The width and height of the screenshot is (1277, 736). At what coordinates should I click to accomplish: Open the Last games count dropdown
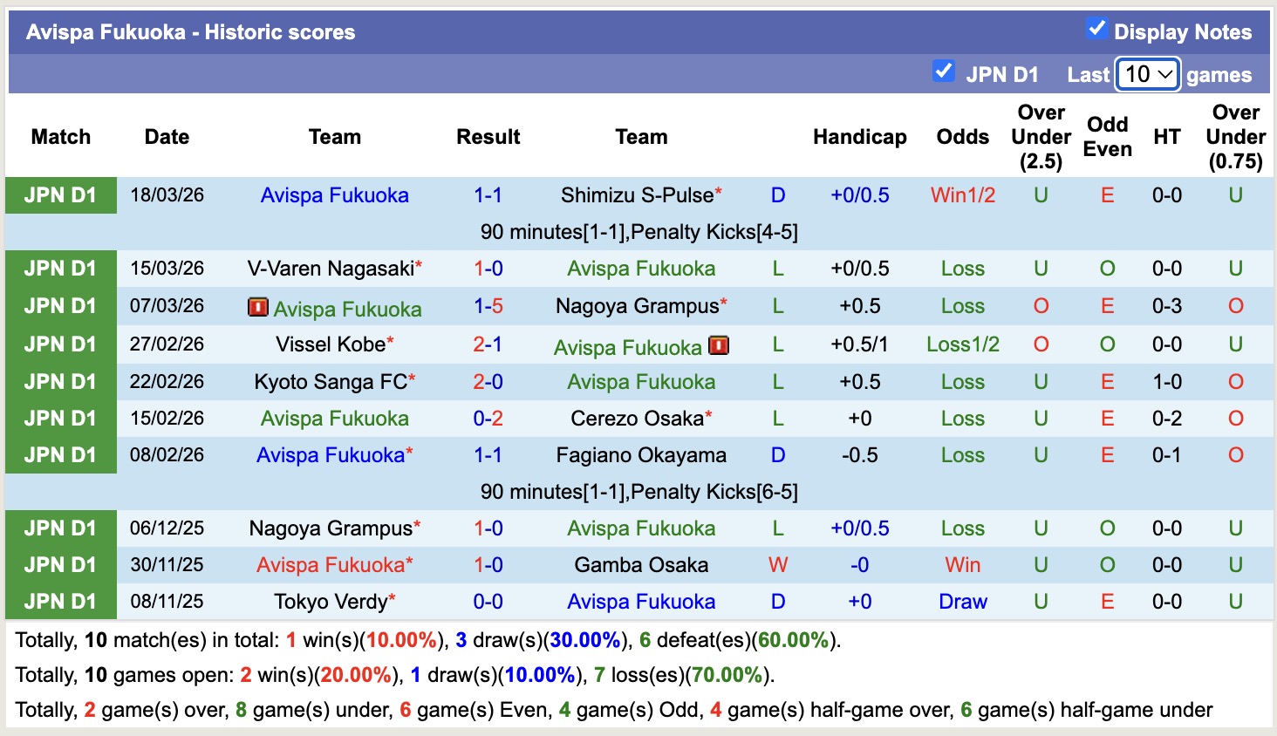1146,76
